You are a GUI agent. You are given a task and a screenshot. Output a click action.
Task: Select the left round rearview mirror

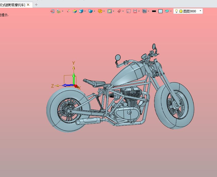tap(118, 57)
